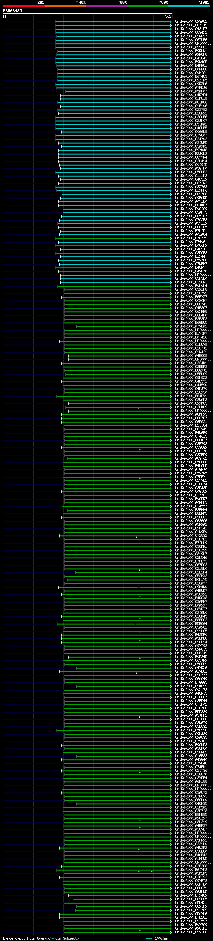The width and height of the screenshot is (213, 941).
Task: Select the UniRef100_A5AFQ7 label
Action: click(x=191, y=91)
